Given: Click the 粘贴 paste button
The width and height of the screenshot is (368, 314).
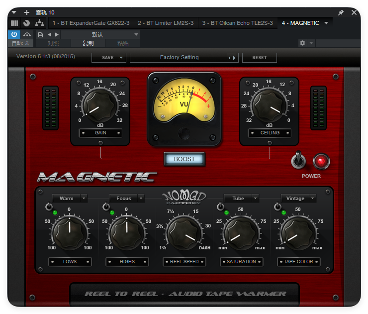Looking at the screenshot, I should coord(123,43).
